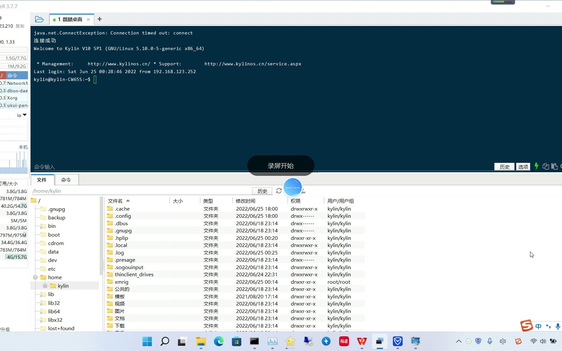Image resolution: width=562 pixels, height=351 pixels.
Task: Click the 图片 folder icon
Action: (x=110, y=311)
